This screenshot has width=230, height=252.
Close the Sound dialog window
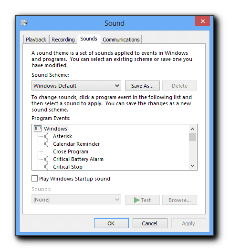[x=202, y=21]
